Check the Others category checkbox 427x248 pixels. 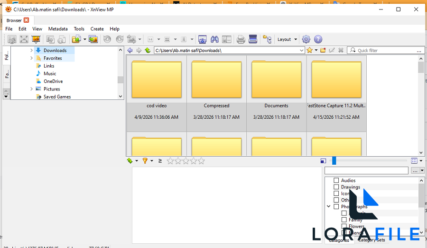336,200
